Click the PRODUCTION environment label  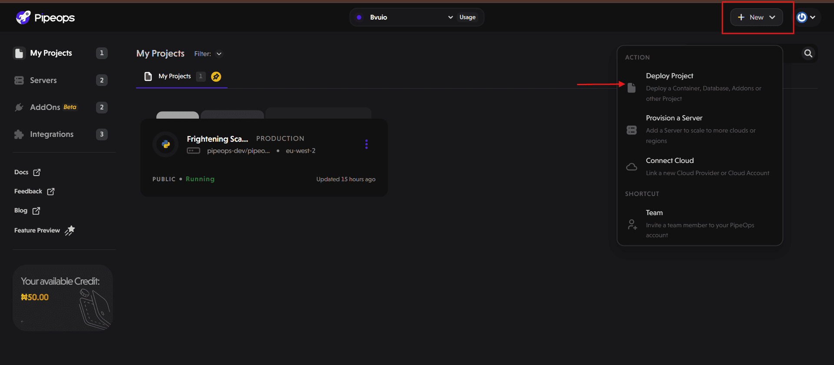coord(280,139)
